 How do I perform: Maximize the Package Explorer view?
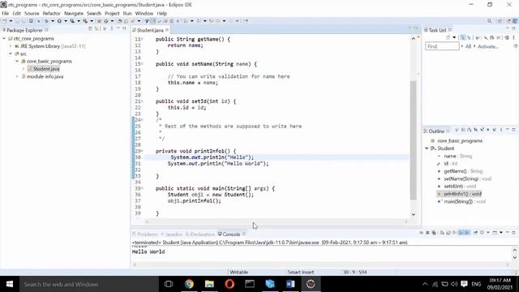[x=124, y=29]
